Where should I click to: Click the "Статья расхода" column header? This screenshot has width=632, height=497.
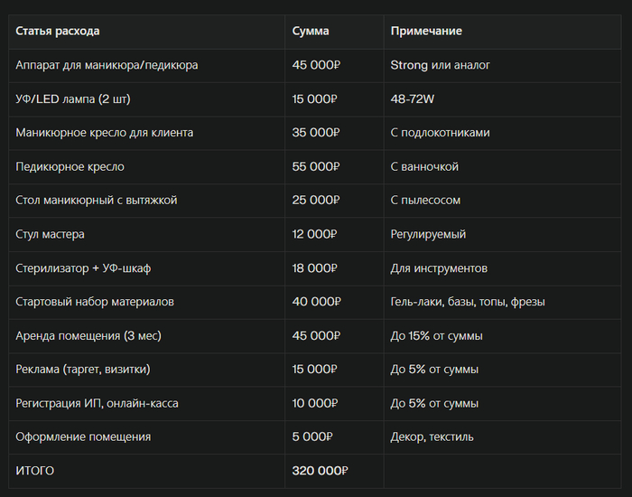tap(58, 32)
